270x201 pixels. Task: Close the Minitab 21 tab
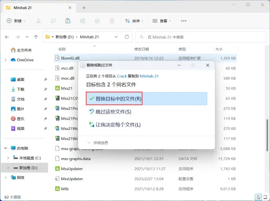tap(70, 8)
